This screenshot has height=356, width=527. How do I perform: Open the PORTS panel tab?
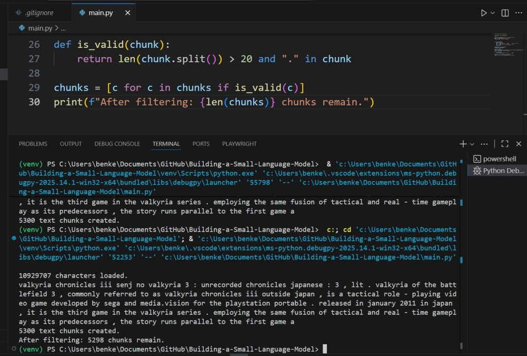(201, 144)
